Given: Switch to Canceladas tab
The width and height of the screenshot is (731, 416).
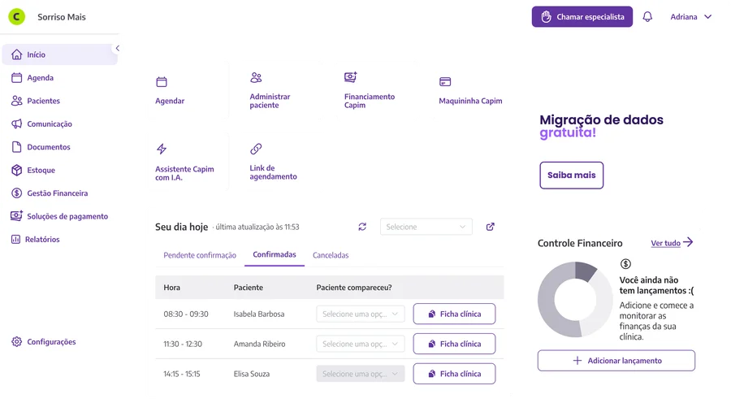Looking at the screenshot, I should 331,255.
